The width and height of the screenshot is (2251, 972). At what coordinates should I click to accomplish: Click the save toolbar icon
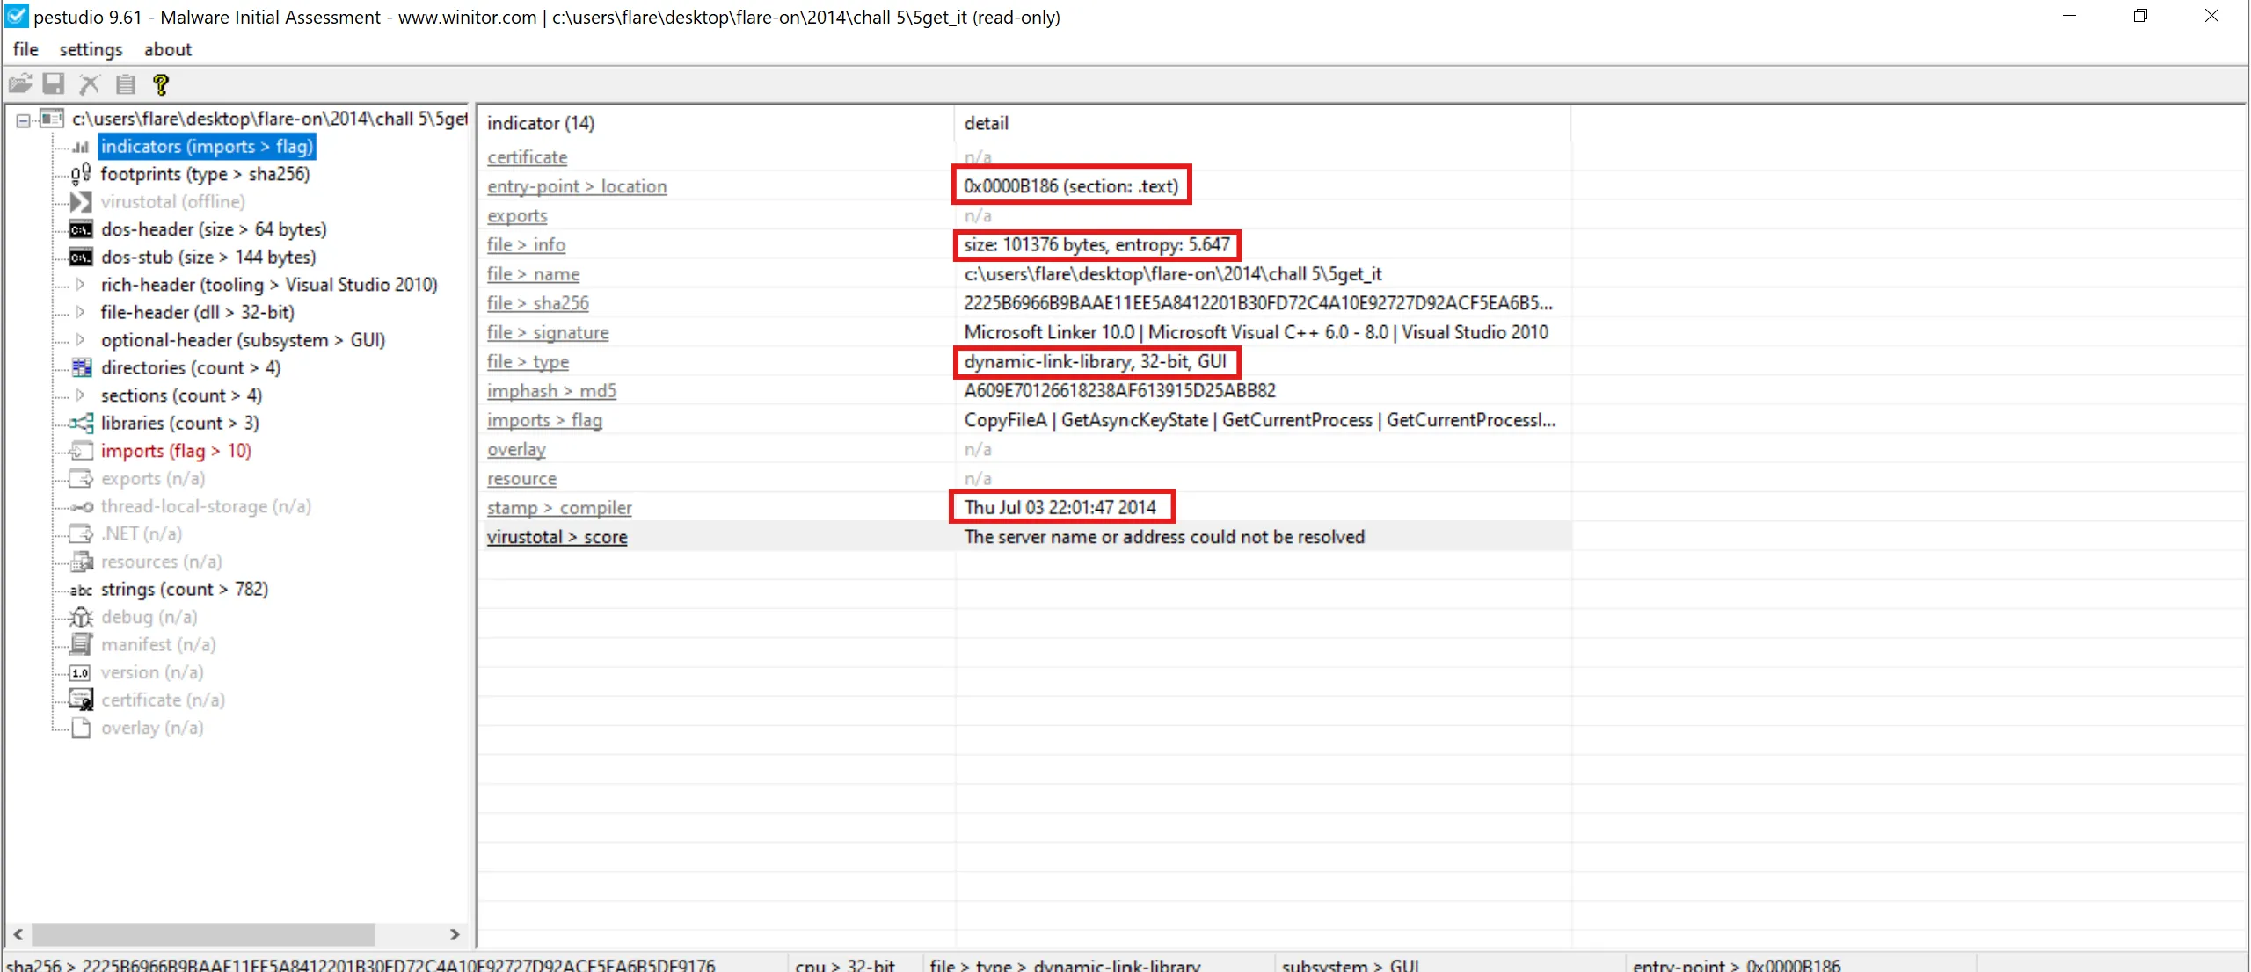[55, 84]
